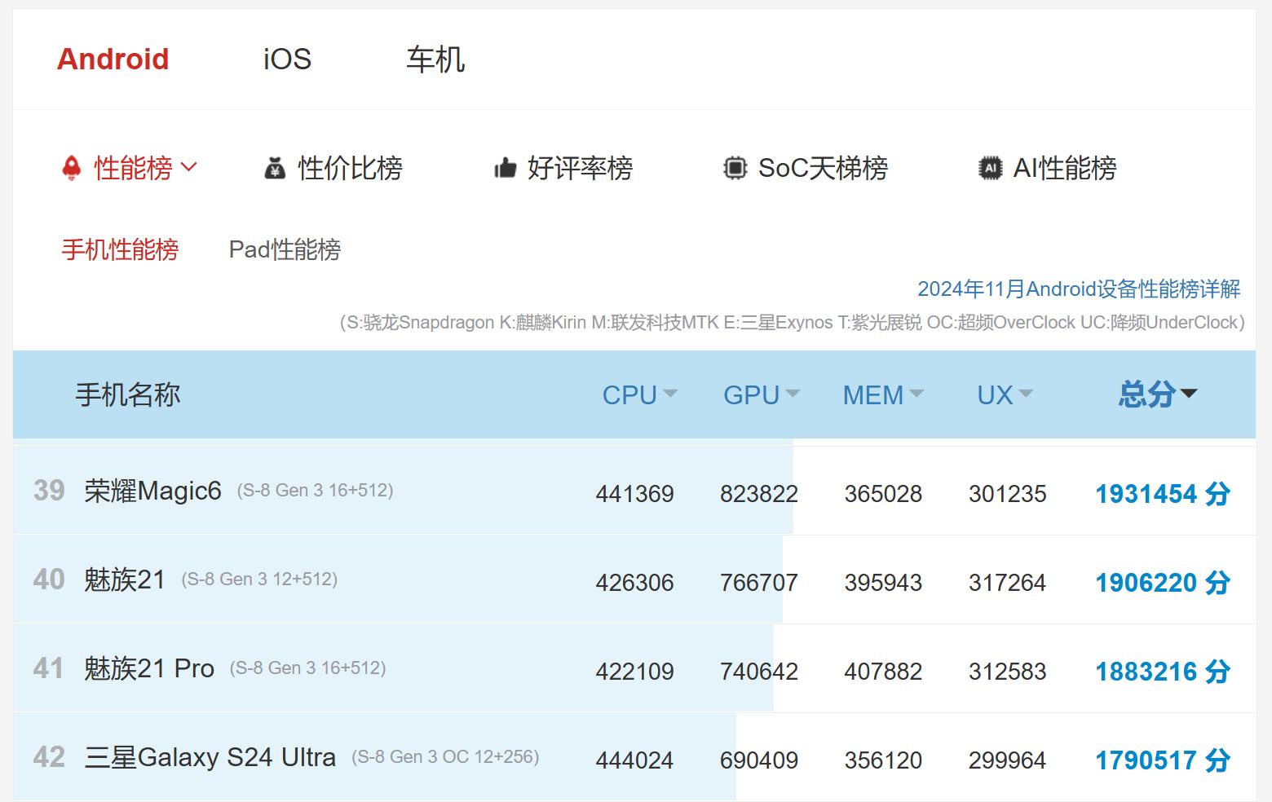Click GPU score 740642

[x=759, y=672]
